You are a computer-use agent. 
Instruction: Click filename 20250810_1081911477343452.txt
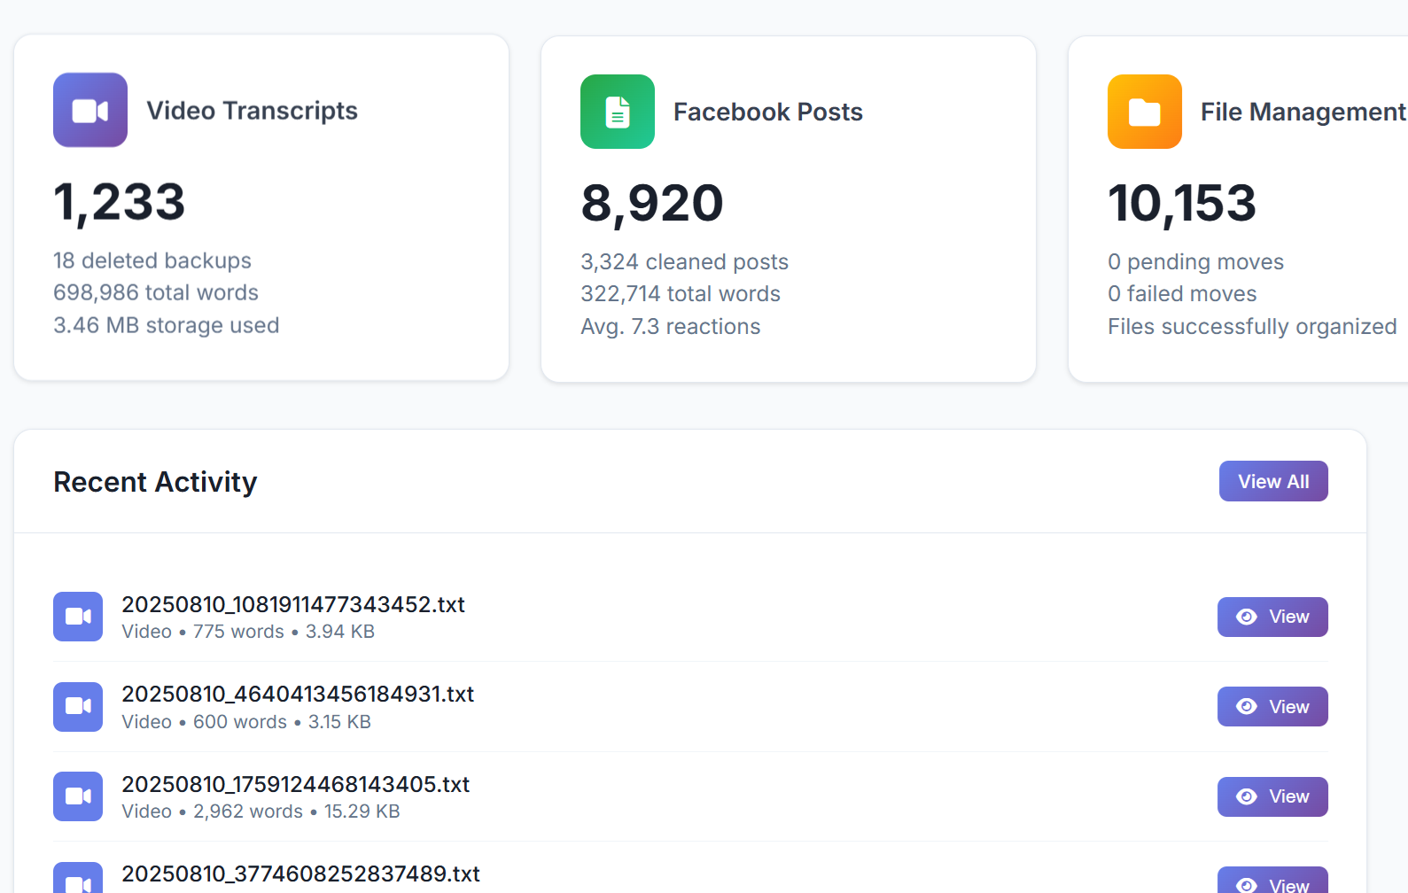coord(293,604)
